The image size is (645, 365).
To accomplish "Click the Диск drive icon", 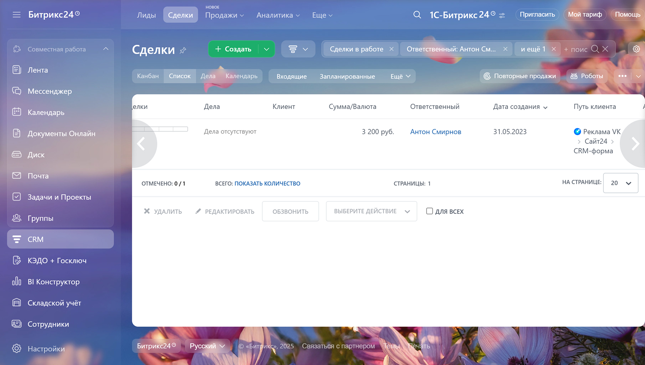I will [x=16, y=155].
